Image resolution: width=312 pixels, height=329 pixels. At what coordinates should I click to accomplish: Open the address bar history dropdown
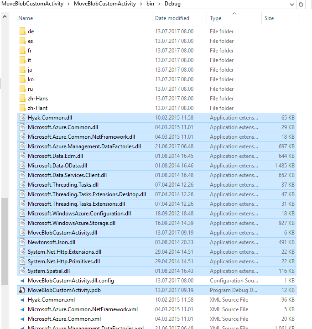point(291,5)
